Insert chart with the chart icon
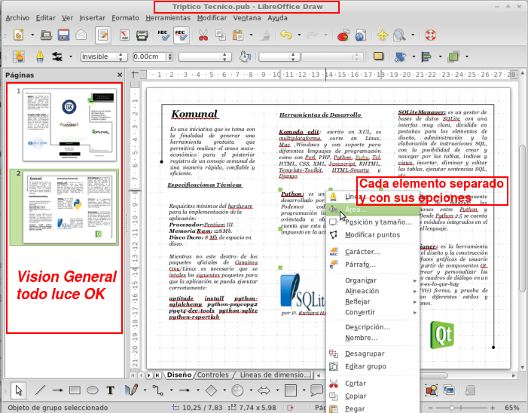528x413 pixels. pyautogui.click(x=343, y=35)
